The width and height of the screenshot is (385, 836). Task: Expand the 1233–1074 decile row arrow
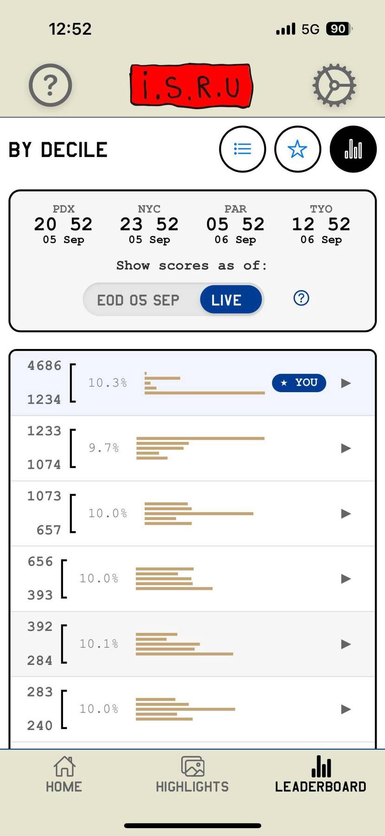tap(346, 448)
